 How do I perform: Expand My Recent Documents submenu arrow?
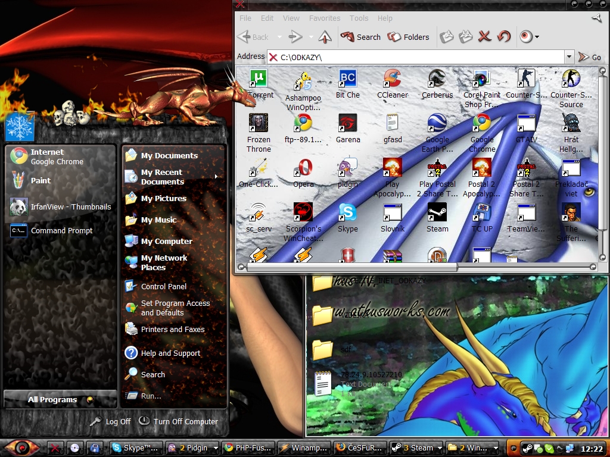pyautogui.click(x=216, y=177)
